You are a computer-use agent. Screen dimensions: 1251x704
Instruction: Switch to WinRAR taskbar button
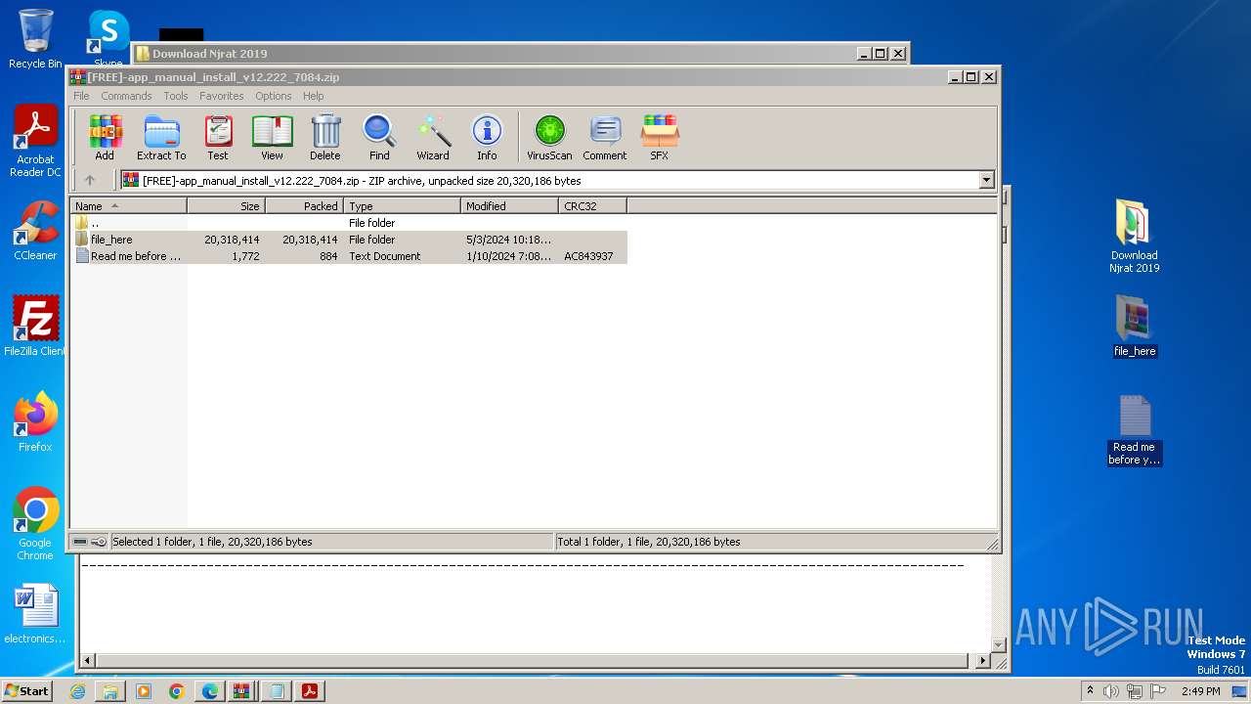pyautogui.click(x=243, y=691)
